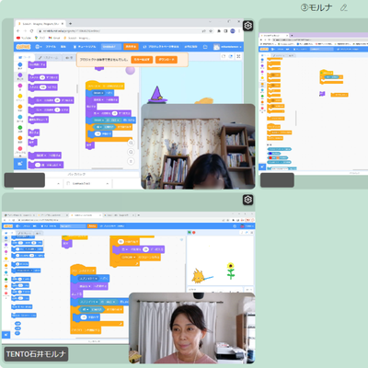Open My Stuff folder icon in top-left Scratch
Image resolution: width=368 pixels, height=368 pixels.
205,47
